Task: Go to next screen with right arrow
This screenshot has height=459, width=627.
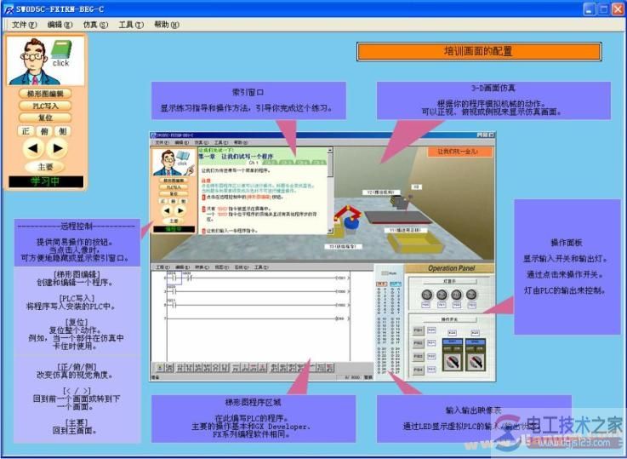Action: tap(58, 148)
